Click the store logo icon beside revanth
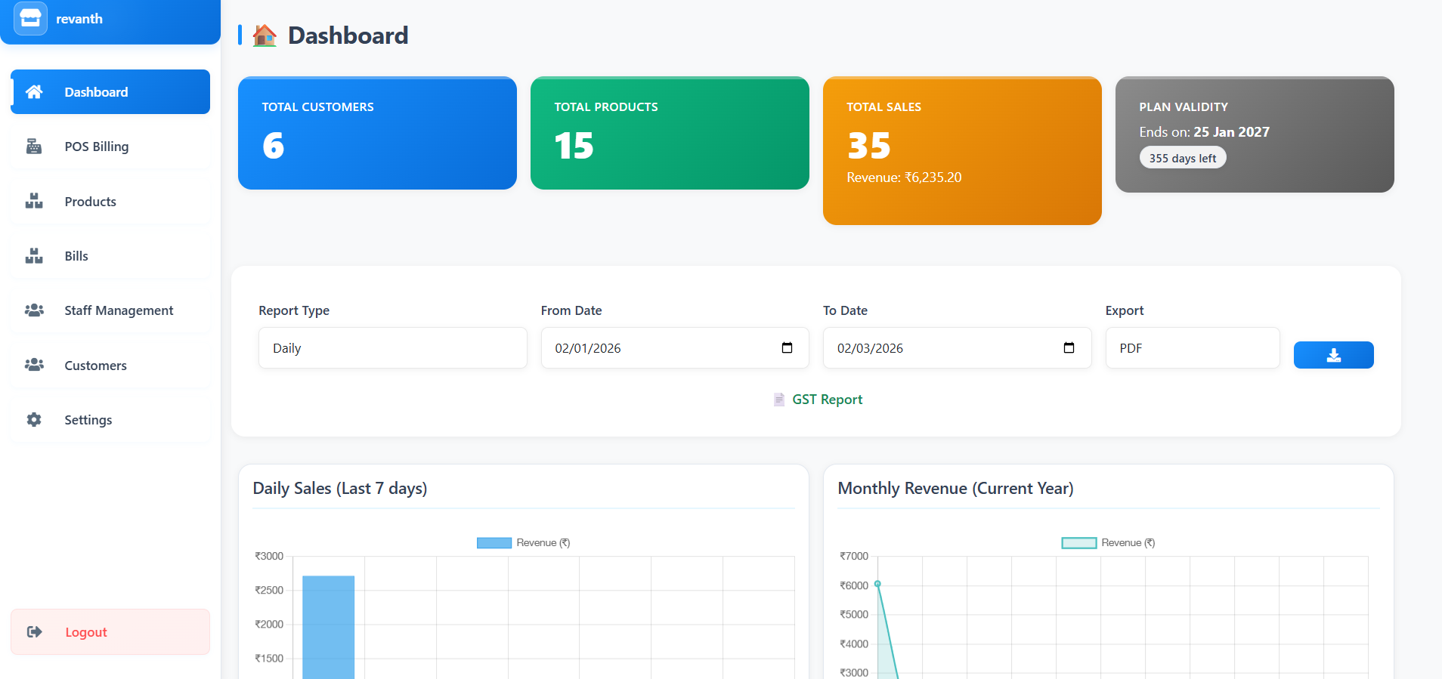Screen dimensions: 1442x679 pos(30,19)
